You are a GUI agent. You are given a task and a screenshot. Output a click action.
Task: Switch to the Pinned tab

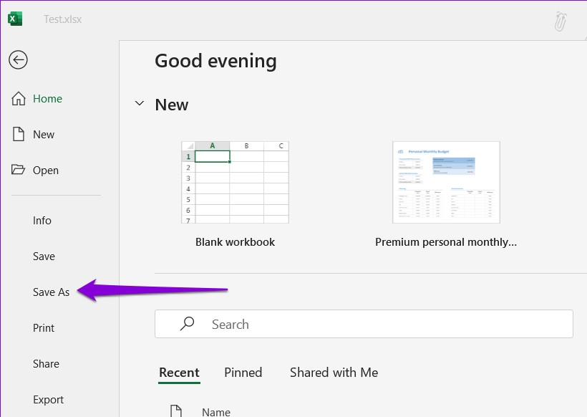243,373
